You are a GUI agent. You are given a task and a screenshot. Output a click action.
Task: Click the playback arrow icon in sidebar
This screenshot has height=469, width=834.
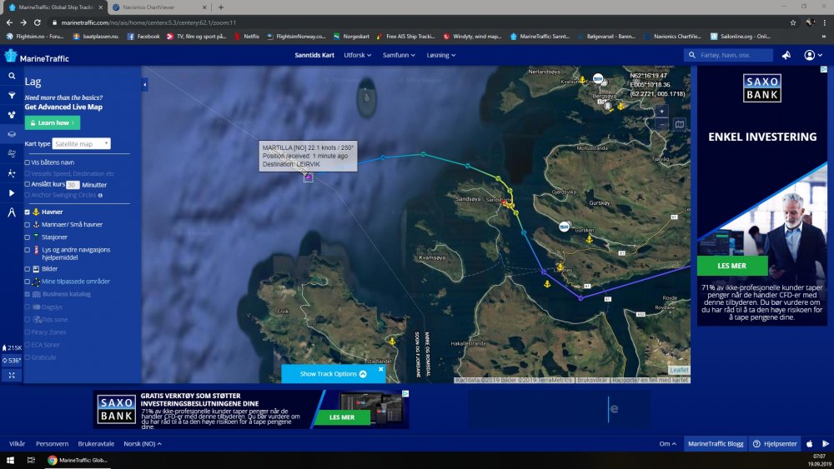pos(12,192)
